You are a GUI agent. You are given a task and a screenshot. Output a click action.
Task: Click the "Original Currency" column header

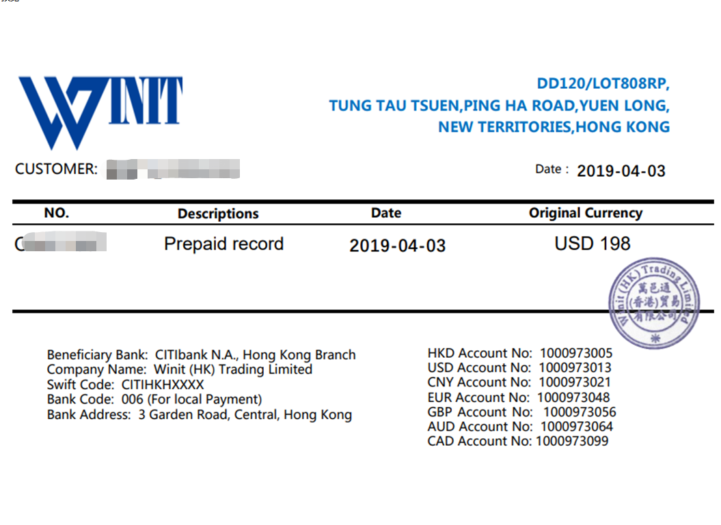click(586, 213)
